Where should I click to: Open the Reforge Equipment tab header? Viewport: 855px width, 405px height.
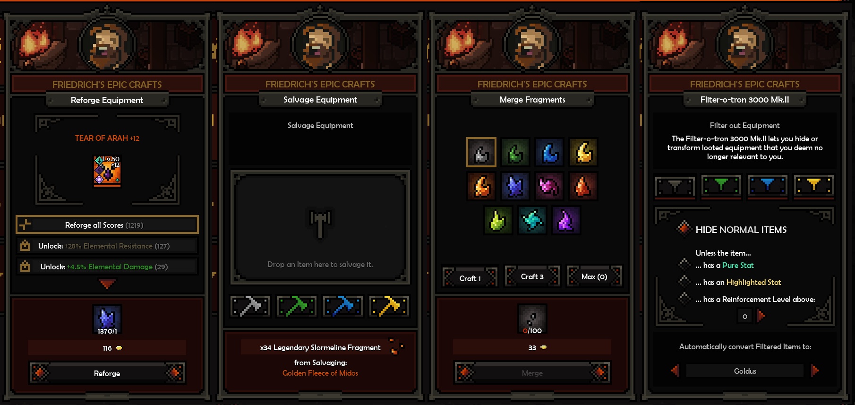click(107, 100)
